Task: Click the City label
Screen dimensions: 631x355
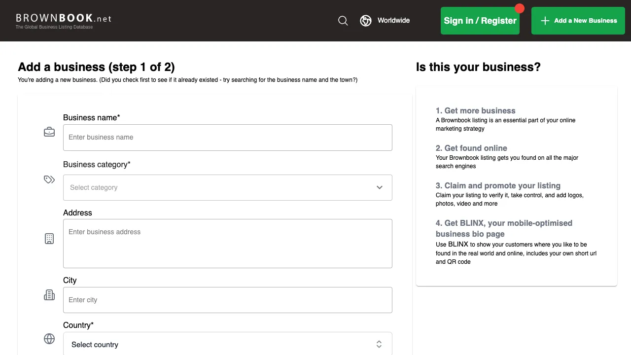Action: pos(70,281)
